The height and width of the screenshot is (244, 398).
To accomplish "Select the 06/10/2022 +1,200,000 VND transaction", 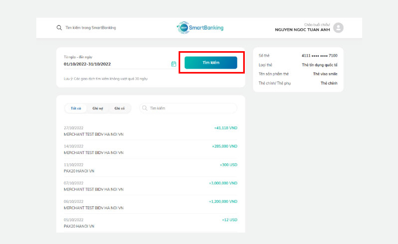I will [x=151, y=204].
